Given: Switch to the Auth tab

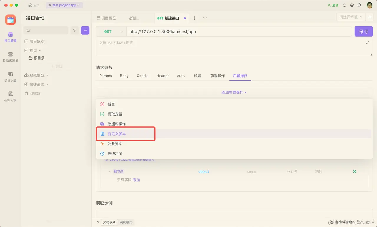Looking at the screenshot, I should tap(181, 76).
